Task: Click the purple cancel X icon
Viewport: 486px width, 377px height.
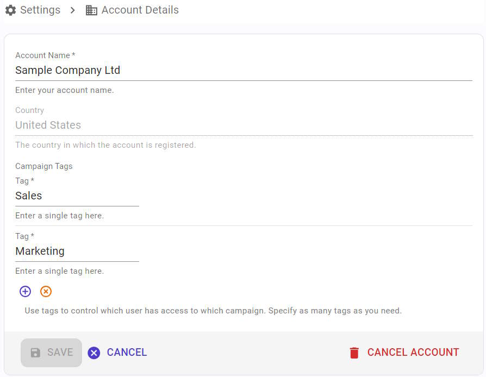Action: tap(94, 353)
